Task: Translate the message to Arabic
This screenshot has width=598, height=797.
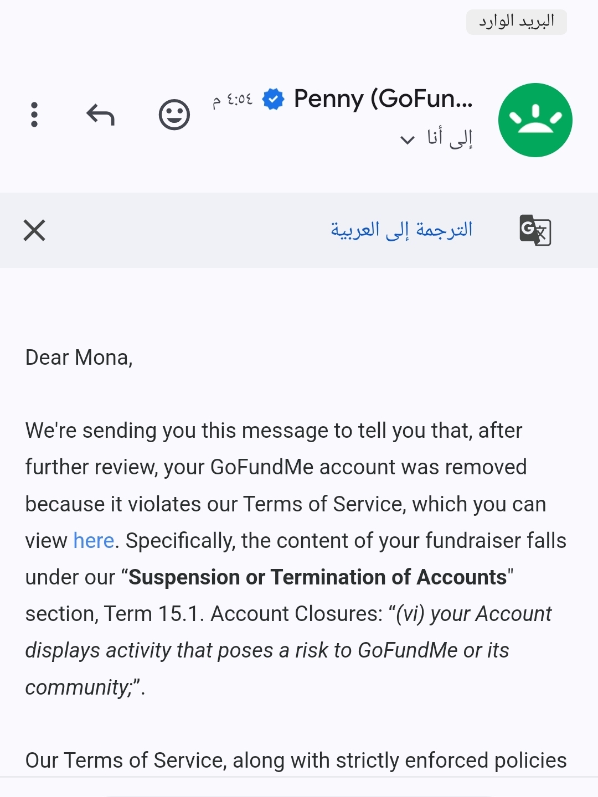Action: pos(401,230)
